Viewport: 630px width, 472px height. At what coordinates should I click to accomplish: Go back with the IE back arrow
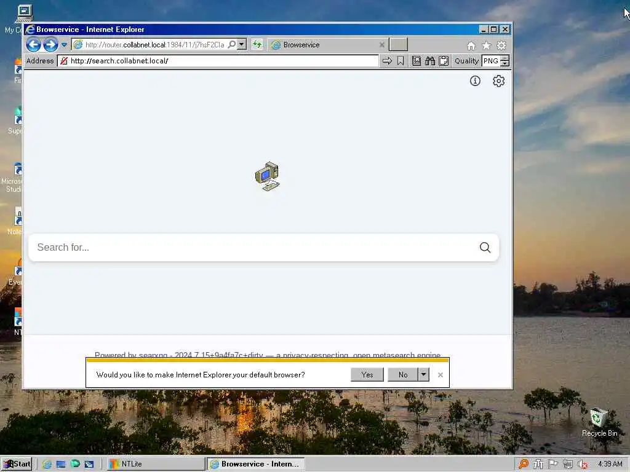33,44
